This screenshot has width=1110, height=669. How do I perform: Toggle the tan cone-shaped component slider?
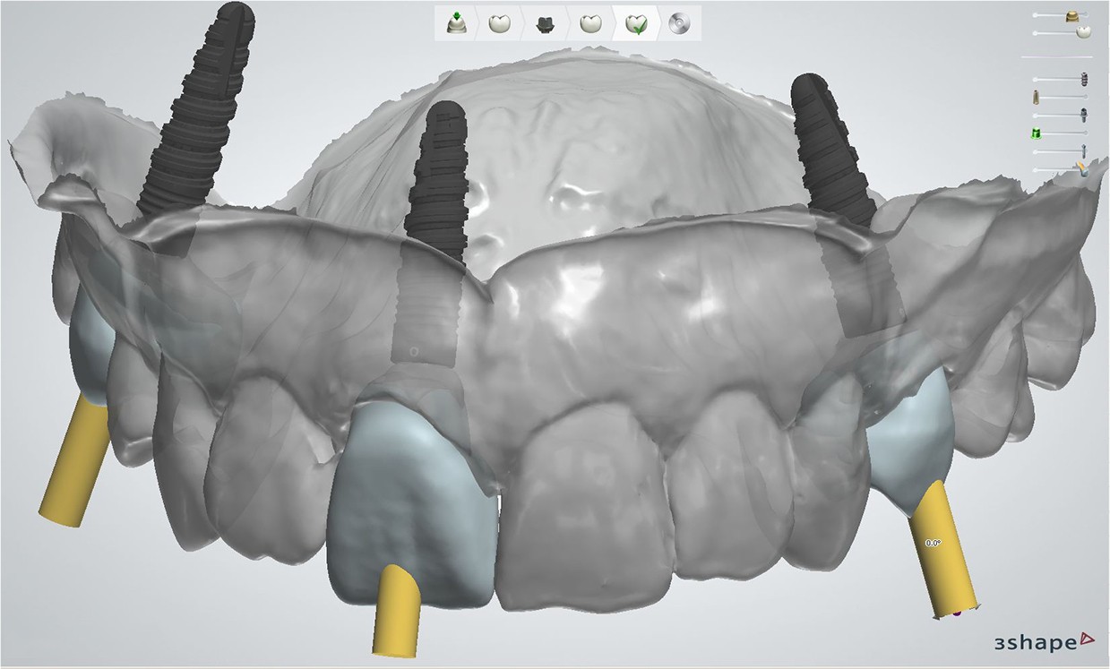(1037, 97)
